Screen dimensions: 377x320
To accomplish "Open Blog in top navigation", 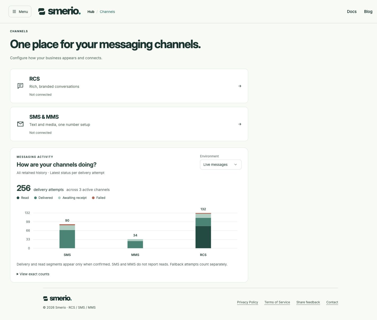I will point(368,11).
